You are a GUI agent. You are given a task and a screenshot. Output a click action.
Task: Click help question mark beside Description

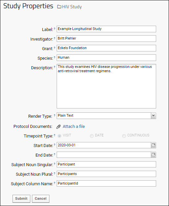[x=54, y=67]
